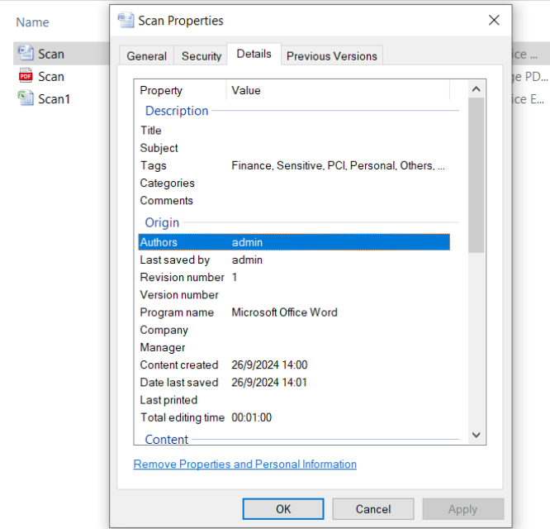Click the PDF file icon for Scan
This screenshot has height=529, width=550.
coord(26,76)
